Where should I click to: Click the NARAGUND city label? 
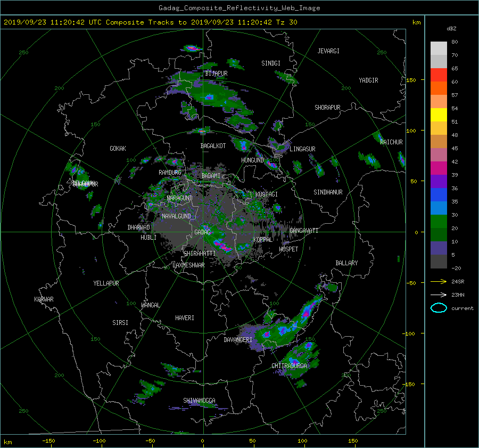pyautogui.click(x=180, y=198)
